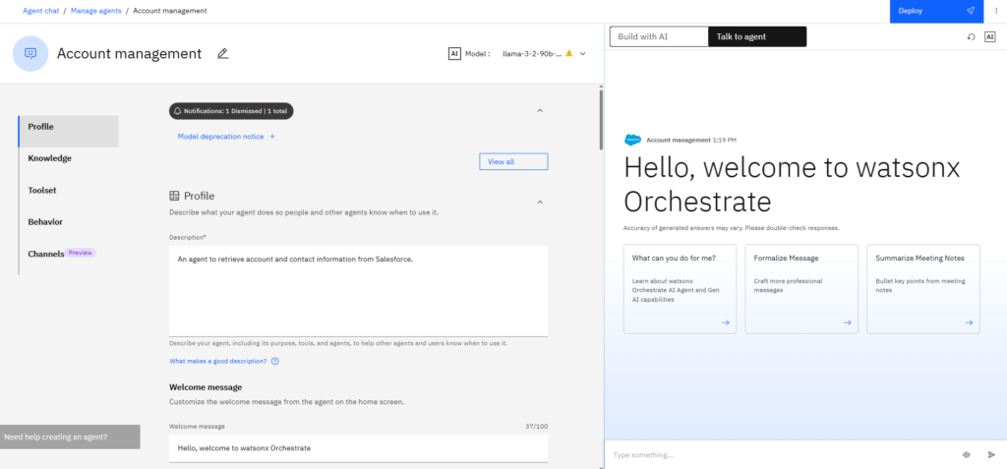
Task: Switch to Build with AI mode
Action: coord(658,36)
